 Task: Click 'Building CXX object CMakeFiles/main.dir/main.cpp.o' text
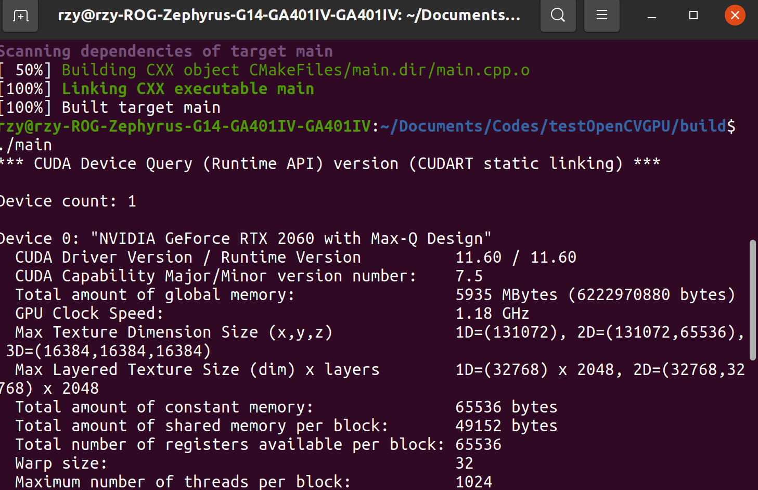[x=296, y=70]
